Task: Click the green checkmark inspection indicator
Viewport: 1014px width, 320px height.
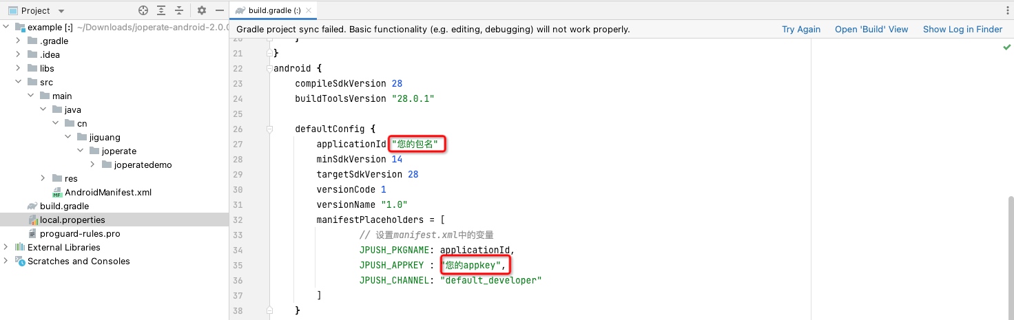Action: (x=1006, y=47)
